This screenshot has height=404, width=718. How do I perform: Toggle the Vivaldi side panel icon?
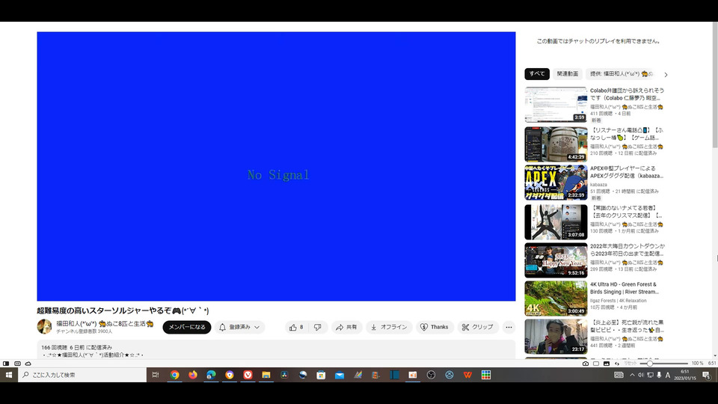(x=6, y=364)
